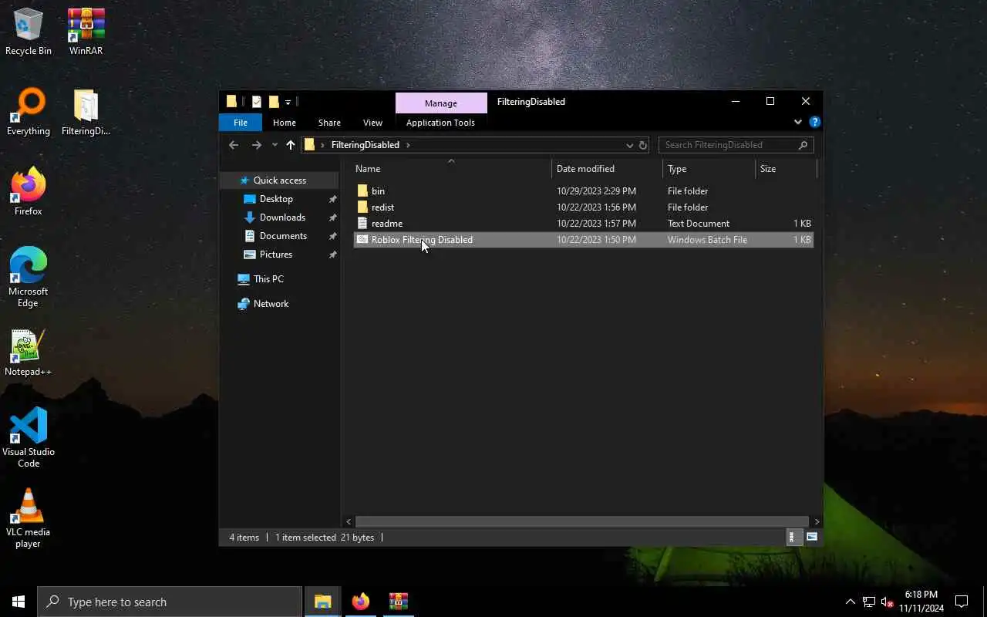Sort by the Name column header

coord(451,169)
